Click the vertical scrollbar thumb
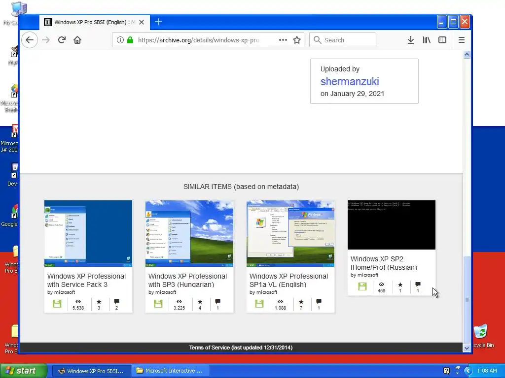This screenshot has height=378, width=505. click(x=467, y=300)
